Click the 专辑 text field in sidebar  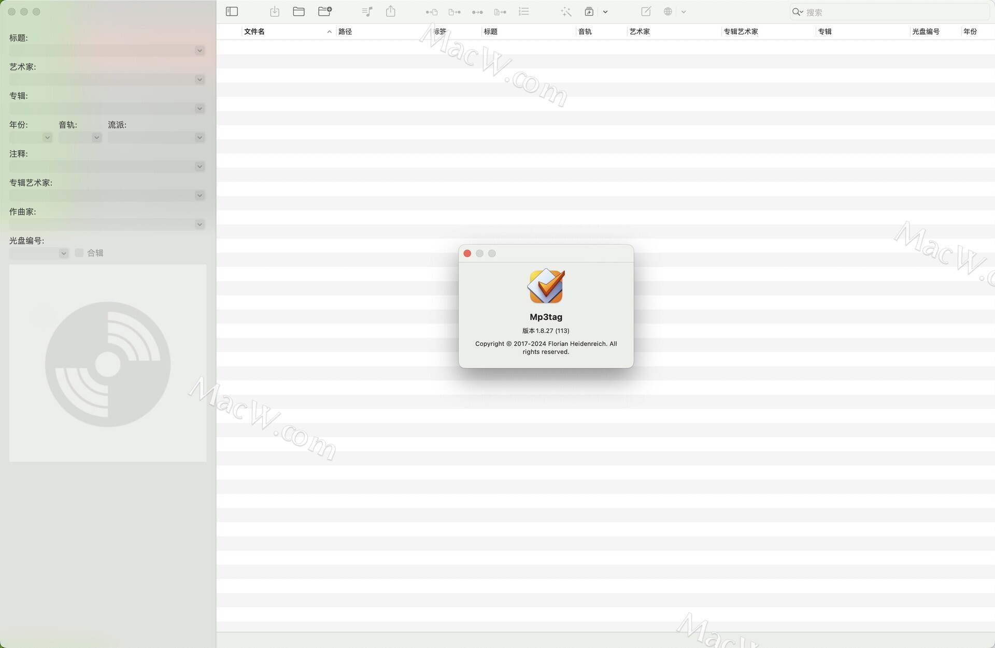(x=102, y=109)
